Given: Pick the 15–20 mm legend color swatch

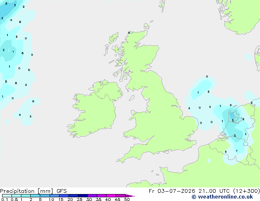Looking at the screenshot, I should click(x=64, y=196).
